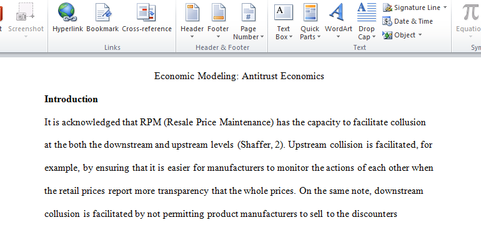The width and height of the screenshot is (481, 225).
Task: Click the Header page icon
Action: point(192,12)
